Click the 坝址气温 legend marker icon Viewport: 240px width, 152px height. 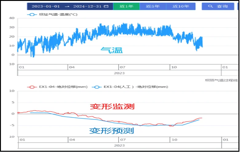coord(32,14)
